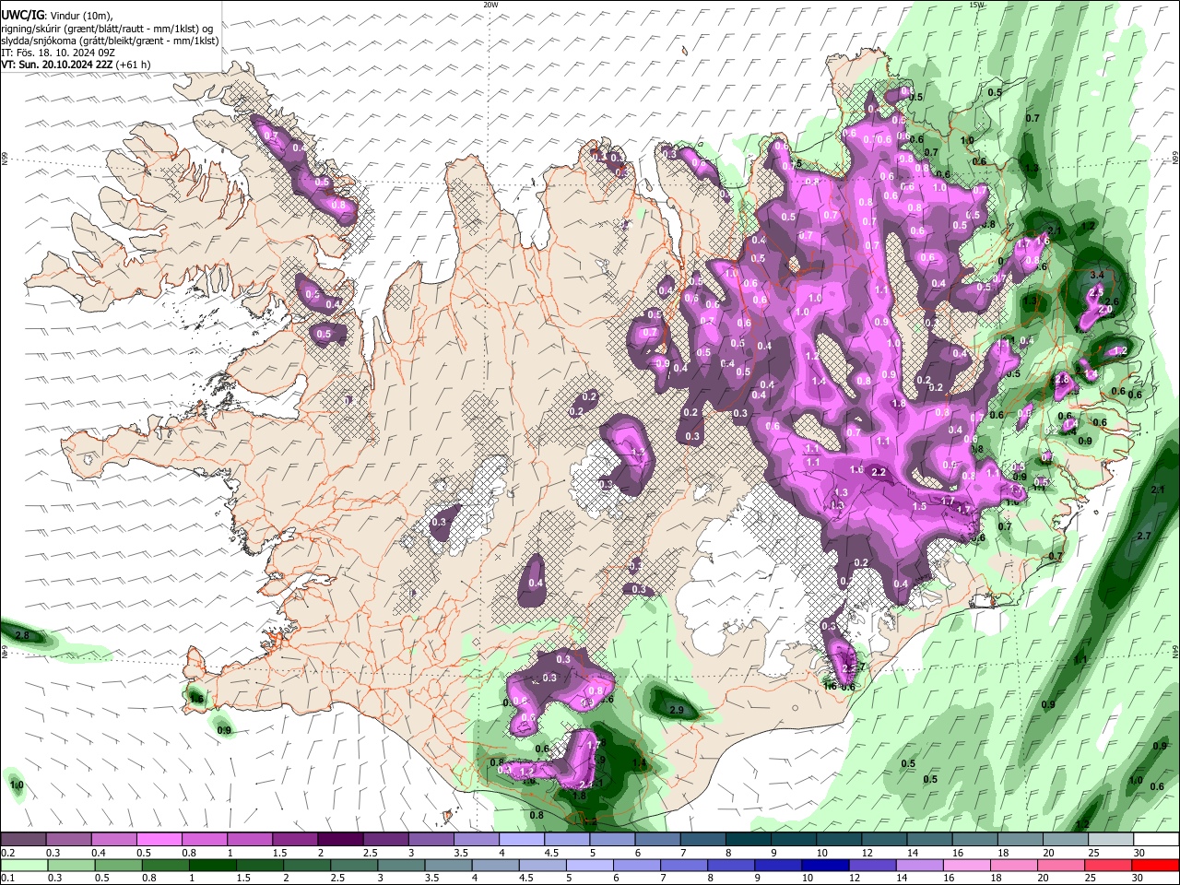The height and width of the screenshot is (885, 1180).
Task: Pick the gray-green 3 rain scale swatch
Action: coord(401,865)
